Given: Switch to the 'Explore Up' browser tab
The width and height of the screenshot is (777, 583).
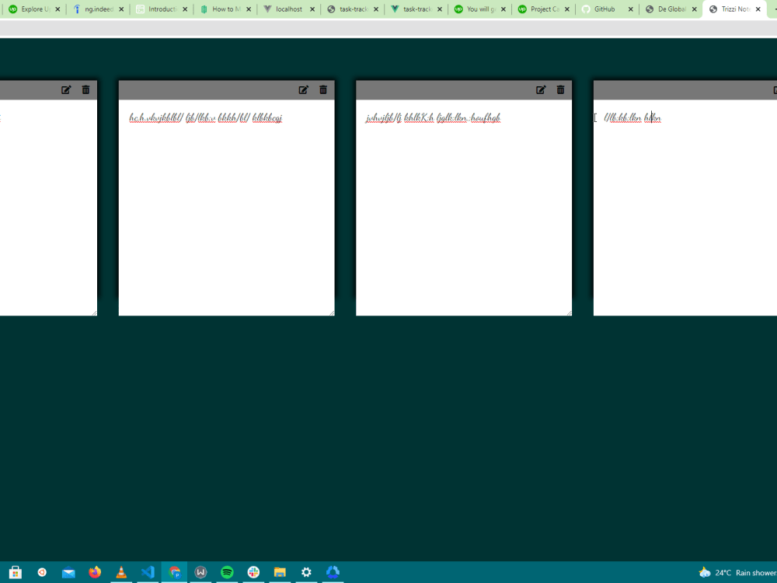Looking at the screenshot, I should [35, 9].
